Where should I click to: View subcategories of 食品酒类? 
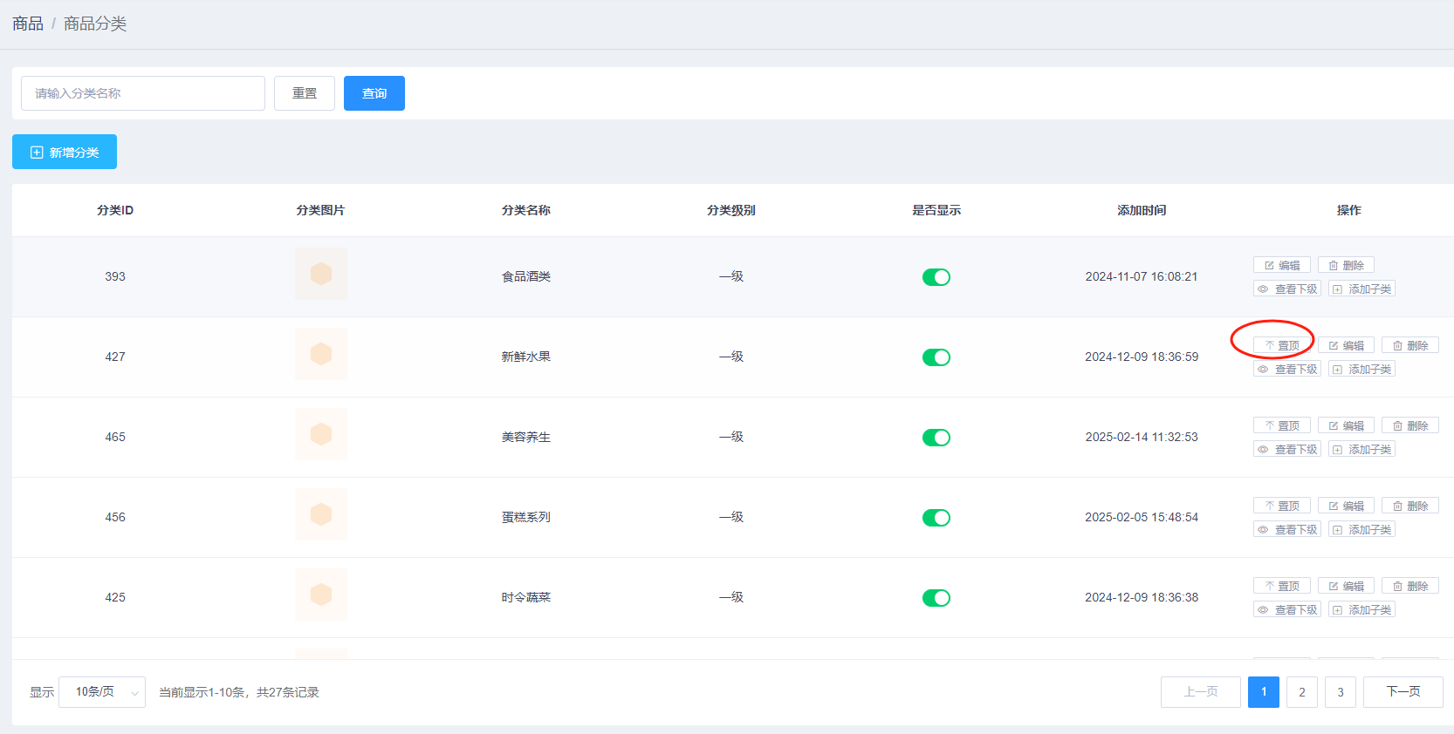point(1287,289)
